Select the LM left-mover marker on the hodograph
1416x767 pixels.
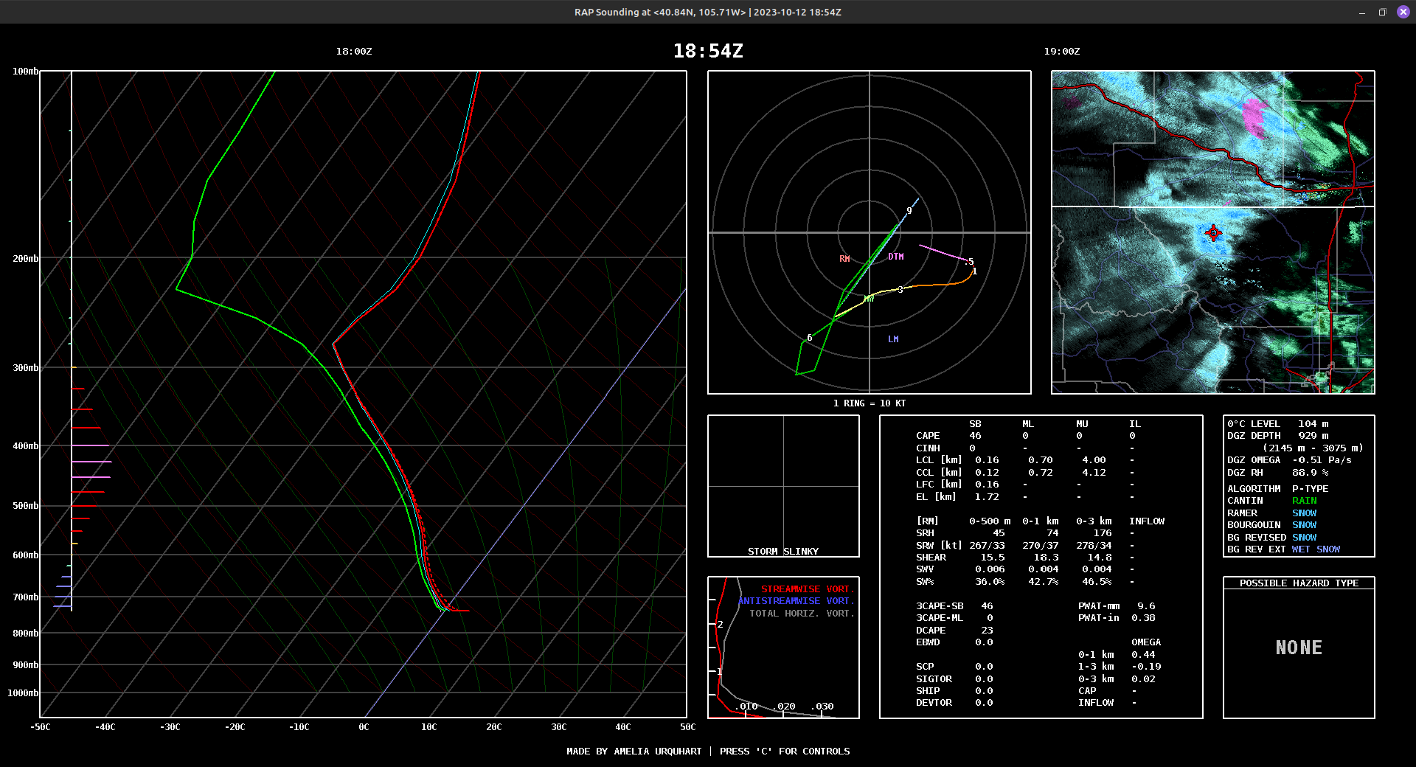tap(893, 339)
